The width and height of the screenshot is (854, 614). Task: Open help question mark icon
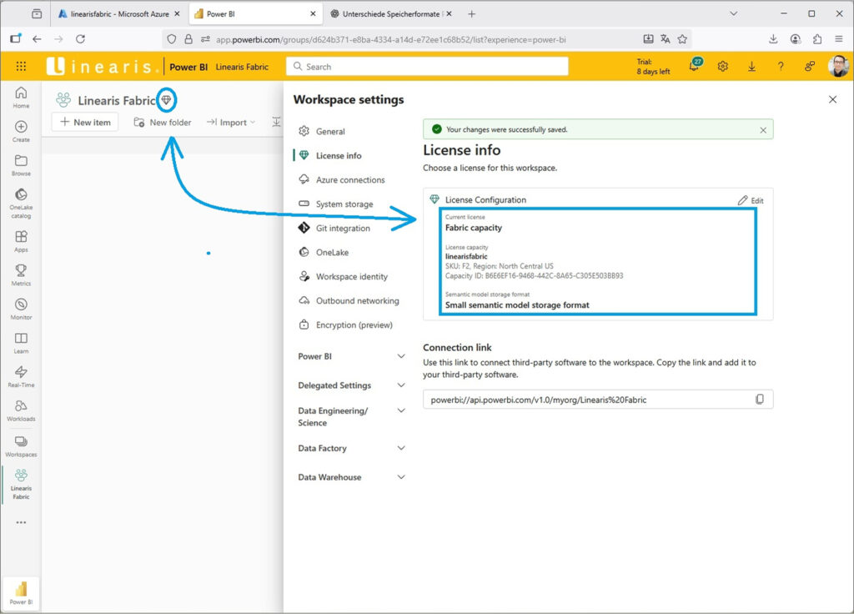click(781, 67)
